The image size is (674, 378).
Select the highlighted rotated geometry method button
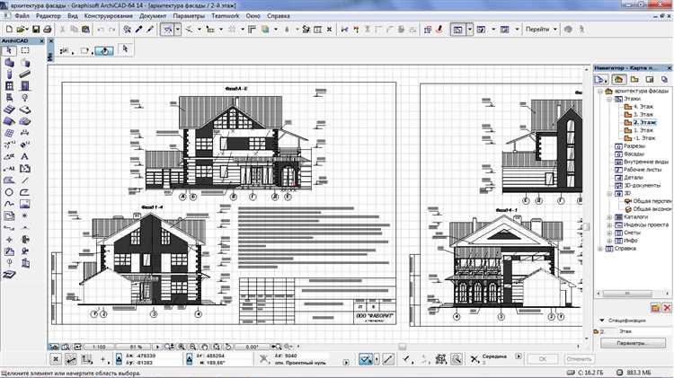(x=103, y=50)
